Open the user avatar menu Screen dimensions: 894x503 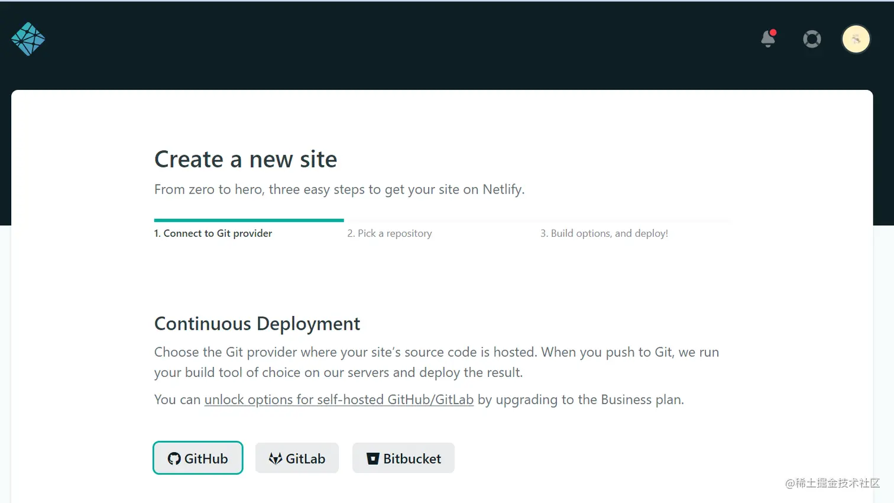pyautogui.click(x=856, y=39)
